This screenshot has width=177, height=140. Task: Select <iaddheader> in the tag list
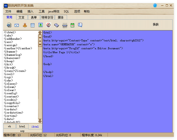tap(13, 39)
